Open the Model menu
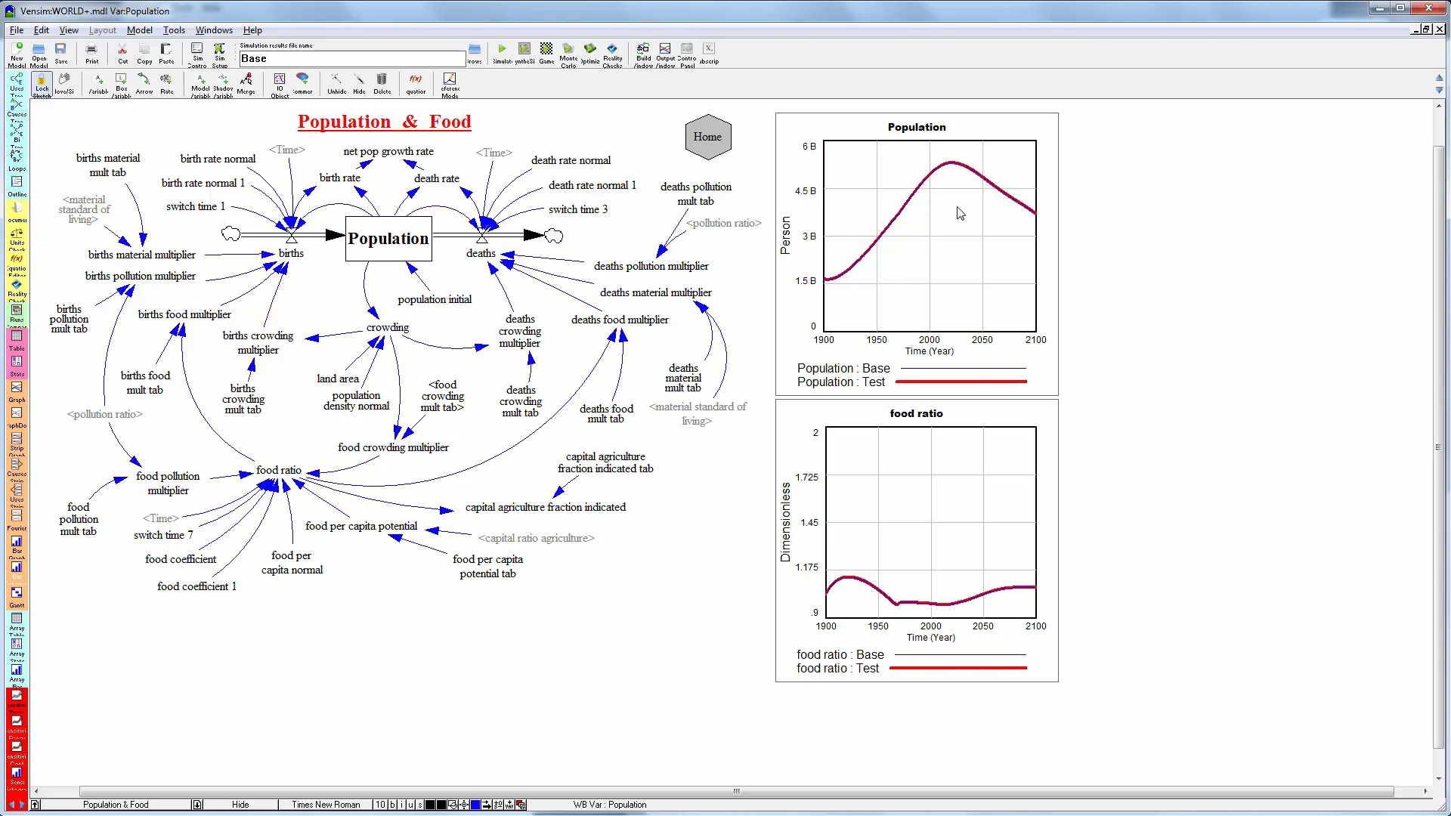Image resolution: width=1451 pixels, height=816 pixels. [140, 30]
